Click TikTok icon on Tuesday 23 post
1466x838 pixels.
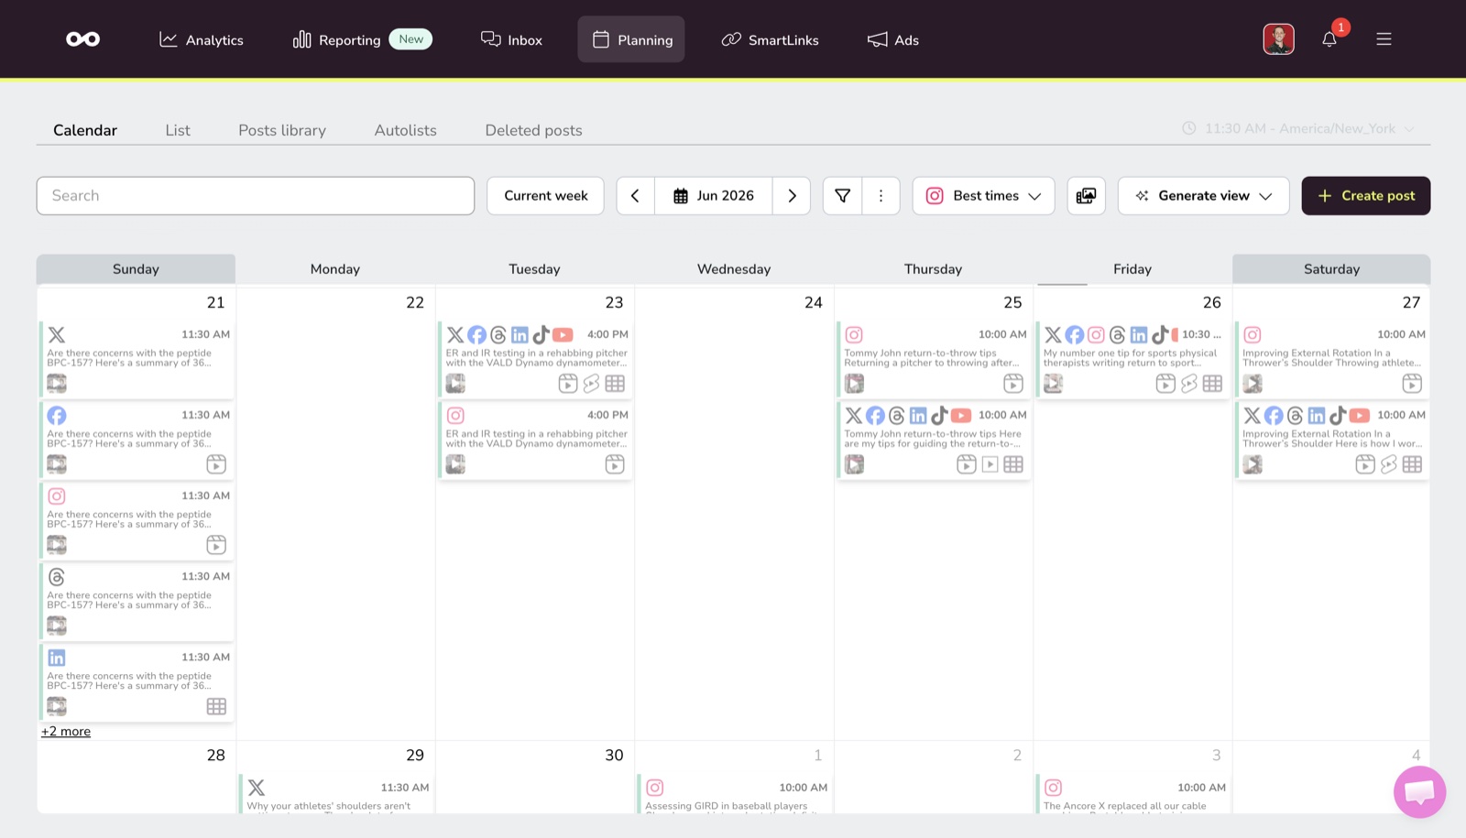coord(541,335)
